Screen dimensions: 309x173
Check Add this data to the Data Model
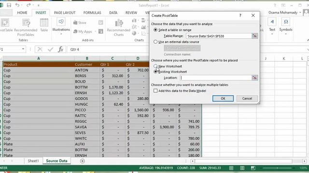click(155, 91)
